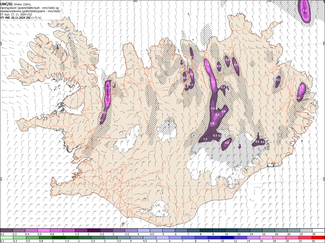The width and height of the screenshot is (325, 243).
Task: Click the 20 label under the rain legend
Action: (x=287, y=241)
